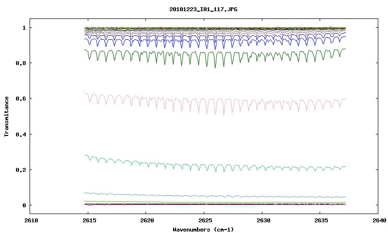This screenshot has height=233, width=388.
Task: Click the x-axis tick label 2620
Action: point(147,220)
